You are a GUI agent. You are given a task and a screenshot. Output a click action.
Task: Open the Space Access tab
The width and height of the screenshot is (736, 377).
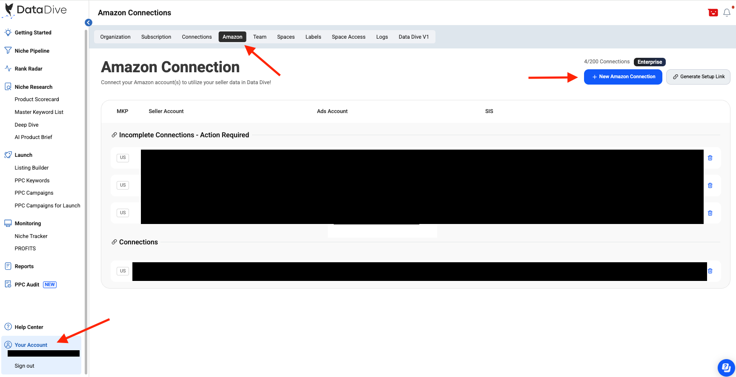[349, 37]
